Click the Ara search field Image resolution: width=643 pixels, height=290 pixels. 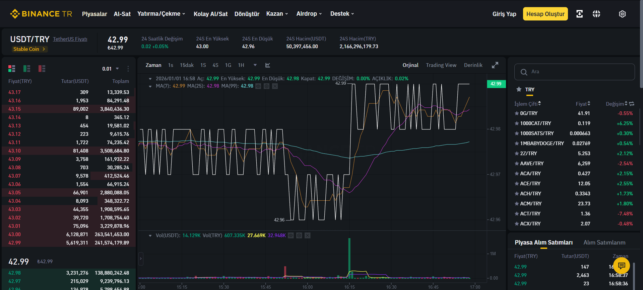pos(574,72)
